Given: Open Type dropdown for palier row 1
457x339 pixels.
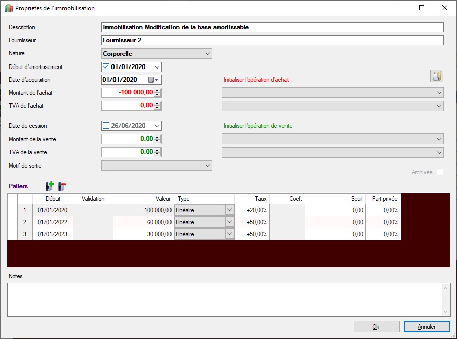Looking at the screenshot, I should click(x=230, y=210).
